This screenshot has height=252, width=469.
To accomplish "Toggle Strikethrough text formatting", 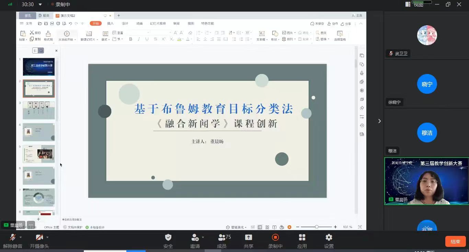I will [155, 39].
